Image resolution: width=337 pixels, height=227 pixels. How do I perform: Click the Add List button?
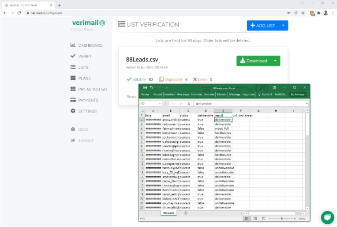pos(263,25)
